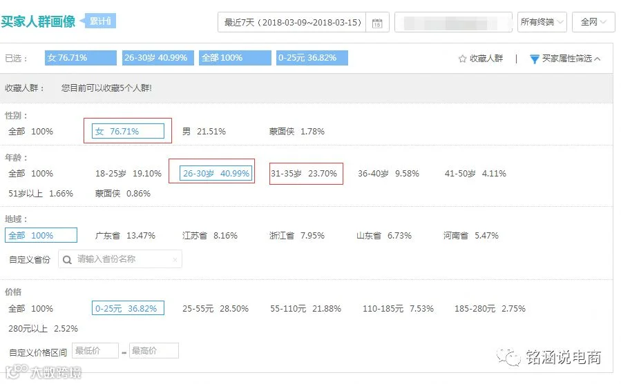The image size is (621, 384).
Task: Click the 最低价 price input field
Action: (95, 351)
